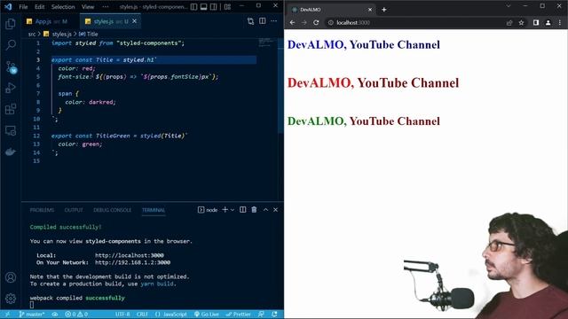The height and width of the screenshot is (319, 568).
Task: Open the Extensions view
Action: click(x=11, y=109)
